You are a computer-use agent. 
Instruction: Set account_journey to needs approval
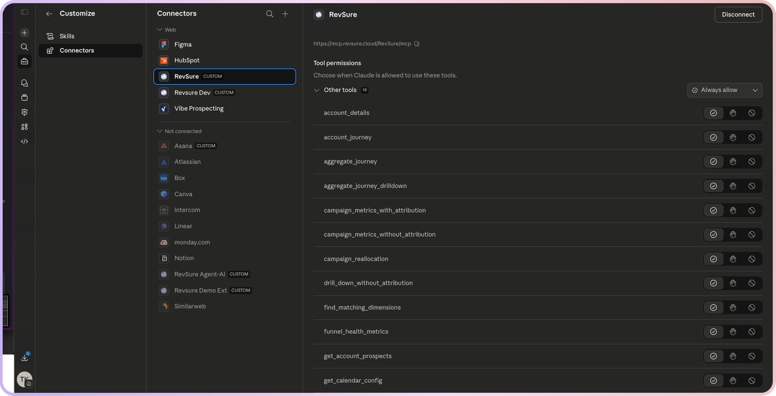pyautogui.click(x=733, y=137)
